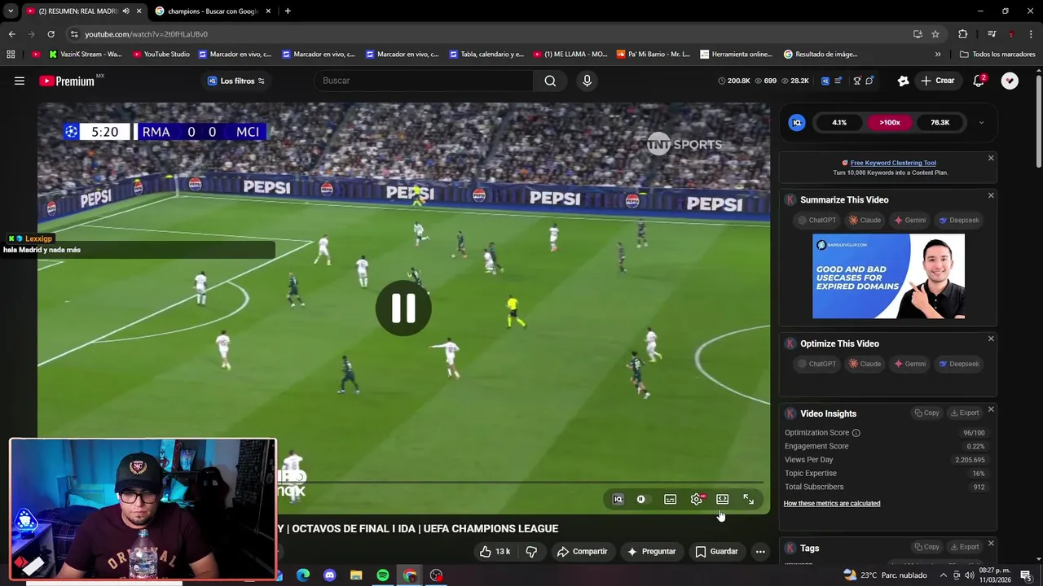Summarize video with ChatGPT
1043x586 pixels.
click(x=817, y=220)
